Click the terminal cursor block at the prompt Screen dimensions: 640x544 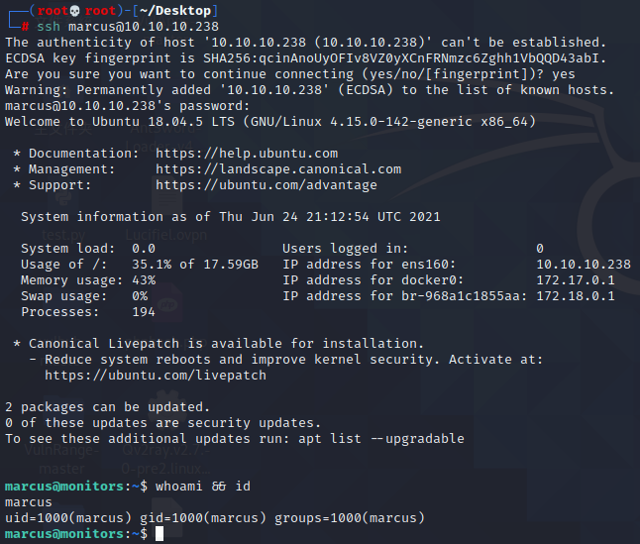(x=160, y=534)
